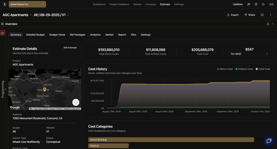Toggle the Total Cost legend item
The height and width of the screenshot is (149, 277).
tap(263, 69)
